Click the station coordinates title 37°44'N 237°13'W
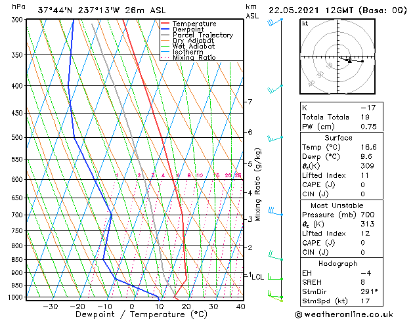 tap(79, 11)
